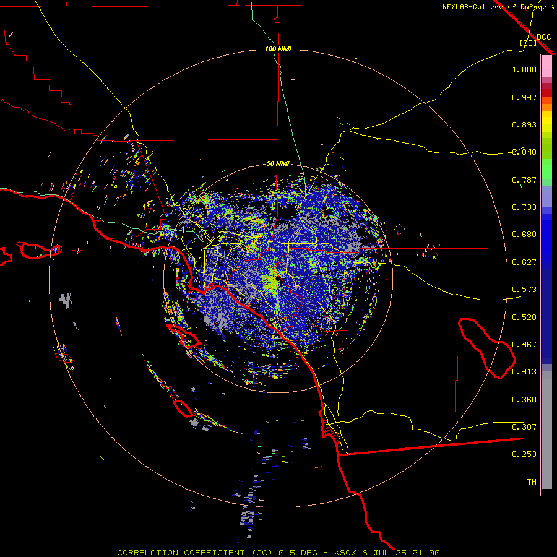The height and width of the screenshot is (557, 557).
Task: Click the DCC label above the color bar
Action: pyautogui.click(x=543, y=37)
